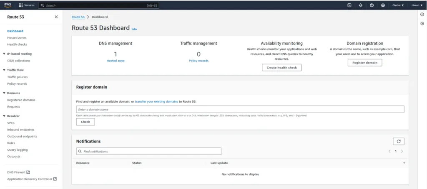Focus the AWS top search box

coord(98,5)
